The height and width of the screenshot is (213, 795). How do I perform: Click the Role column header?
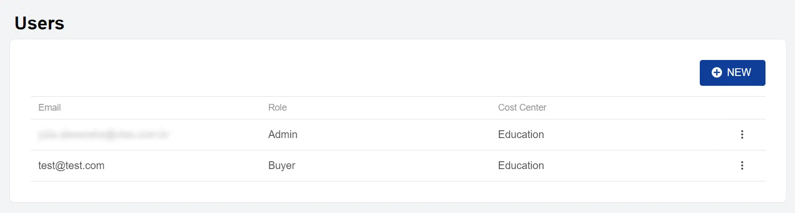coord(277,108)
